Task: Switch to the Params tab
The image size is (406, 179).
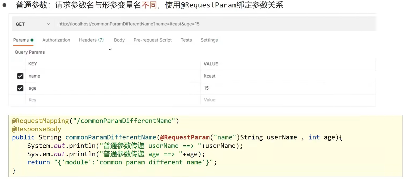Action: pyautogui.click(x=23, y=40)
